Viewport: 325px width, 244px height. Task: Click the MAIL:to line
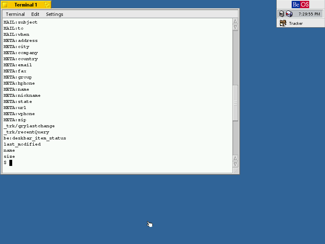(x=13, y=28)
